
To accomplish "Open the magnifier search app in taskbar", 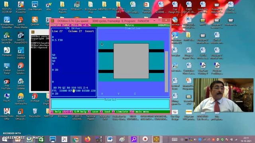I will 134,139.
